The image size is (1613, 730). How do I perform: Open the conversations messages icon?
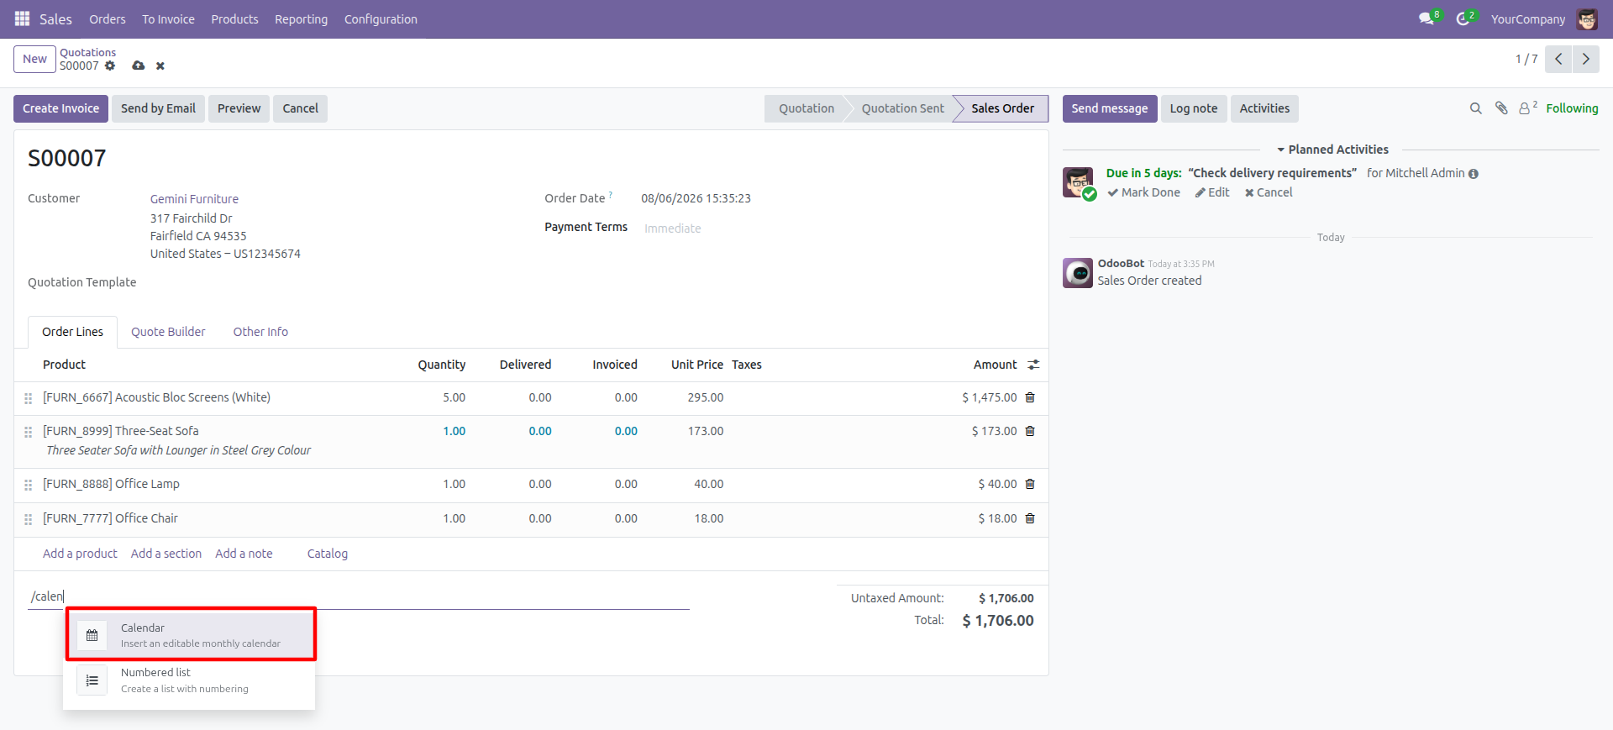(1426, 18)
